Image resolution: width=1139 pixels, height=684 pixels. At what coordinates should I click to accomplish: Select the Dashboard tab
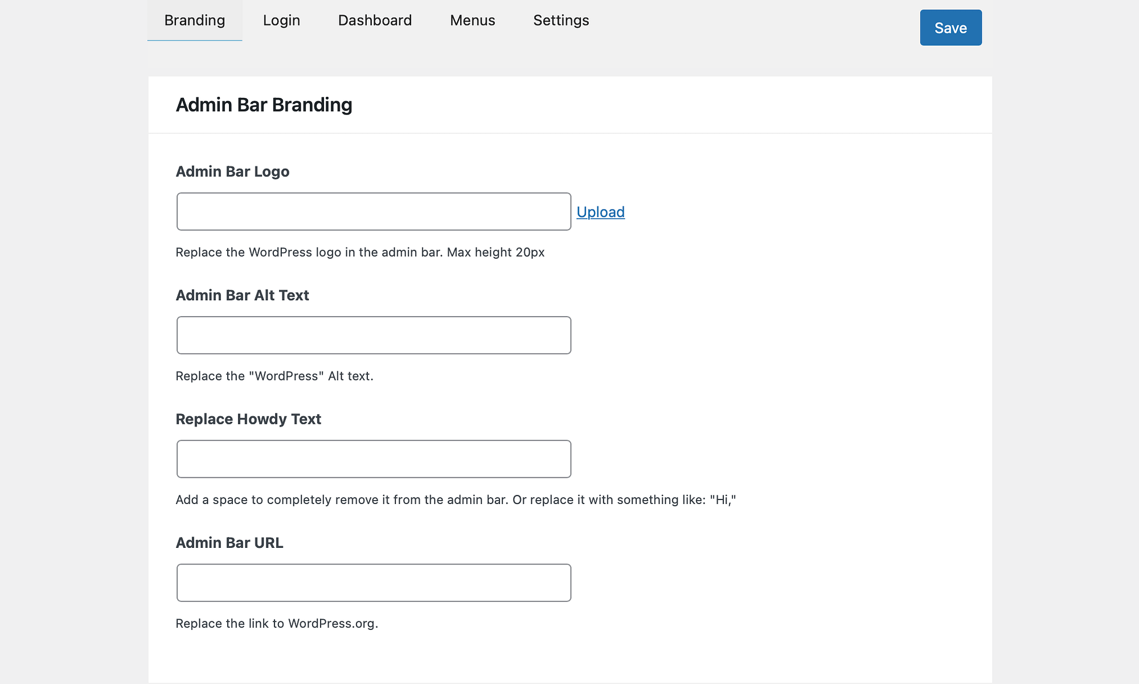pos(375,21)
